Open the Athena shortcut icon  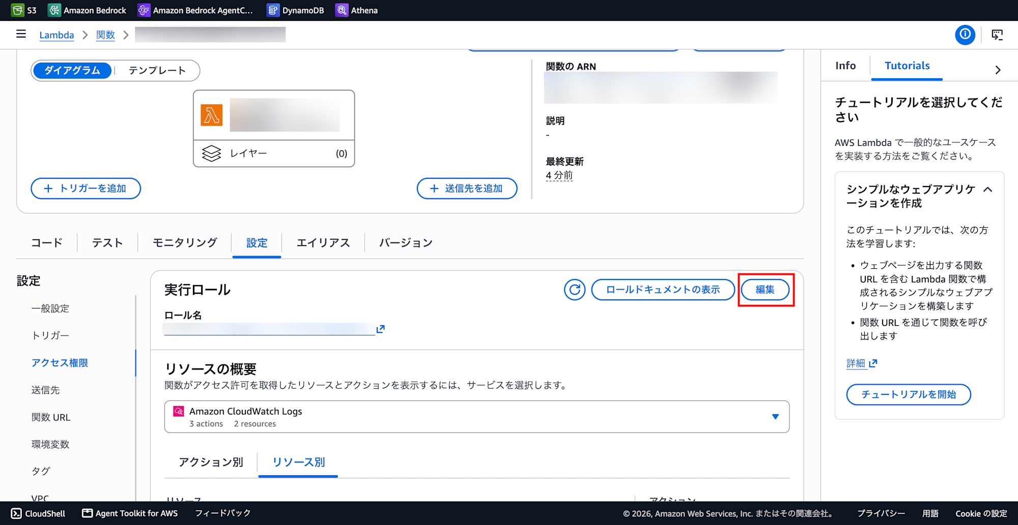342,10
